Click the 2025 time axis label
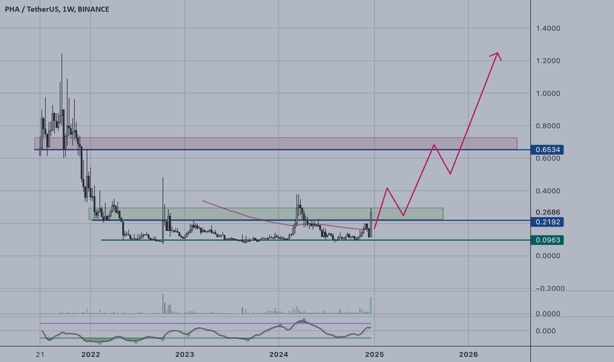Image resolution: width=614 pixels, height=362 pixels. [x=374, y=355]
